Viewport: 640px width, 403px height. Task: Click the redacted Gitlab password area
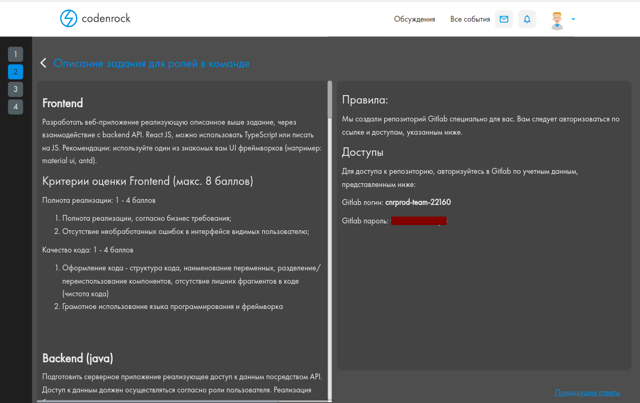tap(419, 220)
